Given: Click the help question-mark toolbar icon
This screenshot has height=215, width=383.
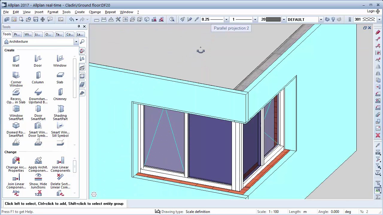Looking at the screenshot, I should point(172,19).
